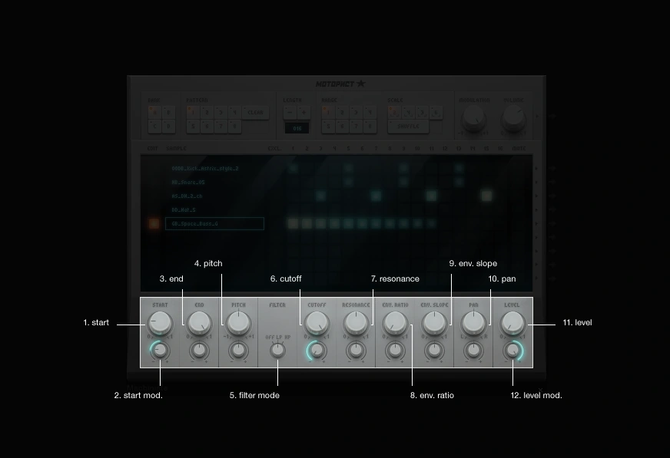The image size is (670, 458).
Task: Click the small modulation knob under CUTOFF
Action: pyautogui.click(x=317, y=351)
